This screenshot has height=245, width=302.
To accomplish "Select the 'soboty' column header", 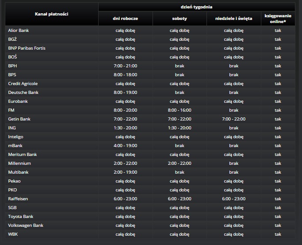I will (x=180, y=19).
